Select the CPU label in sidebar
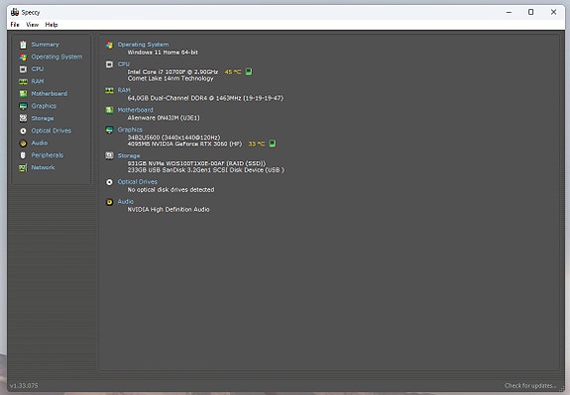Viewport: 570px width, 395px height. tap(38, 69)
